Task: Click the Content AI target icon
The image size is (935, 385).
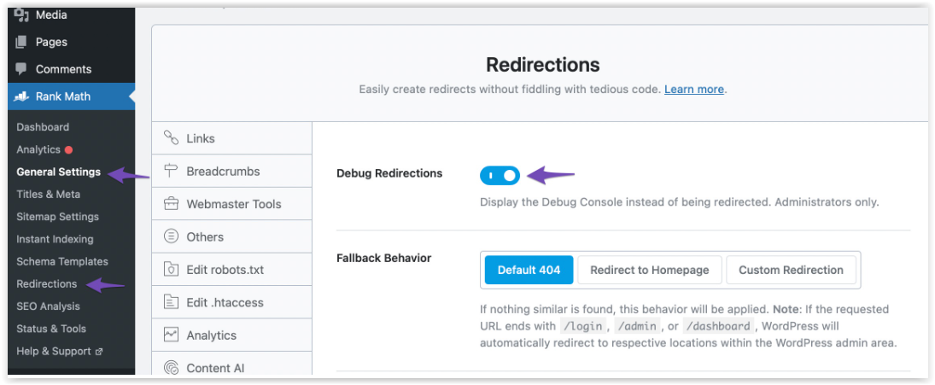Action: coord(171,368)
